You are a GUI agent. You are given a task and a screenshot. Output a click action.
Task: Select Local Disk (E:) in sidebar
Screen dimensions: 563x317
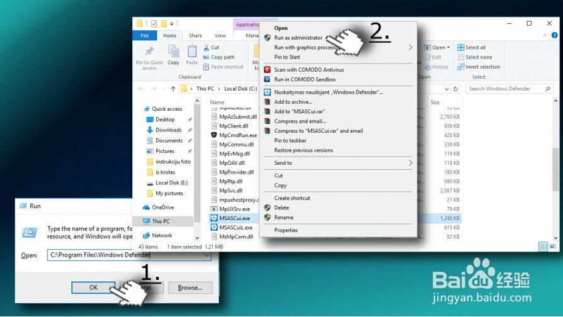168,182
